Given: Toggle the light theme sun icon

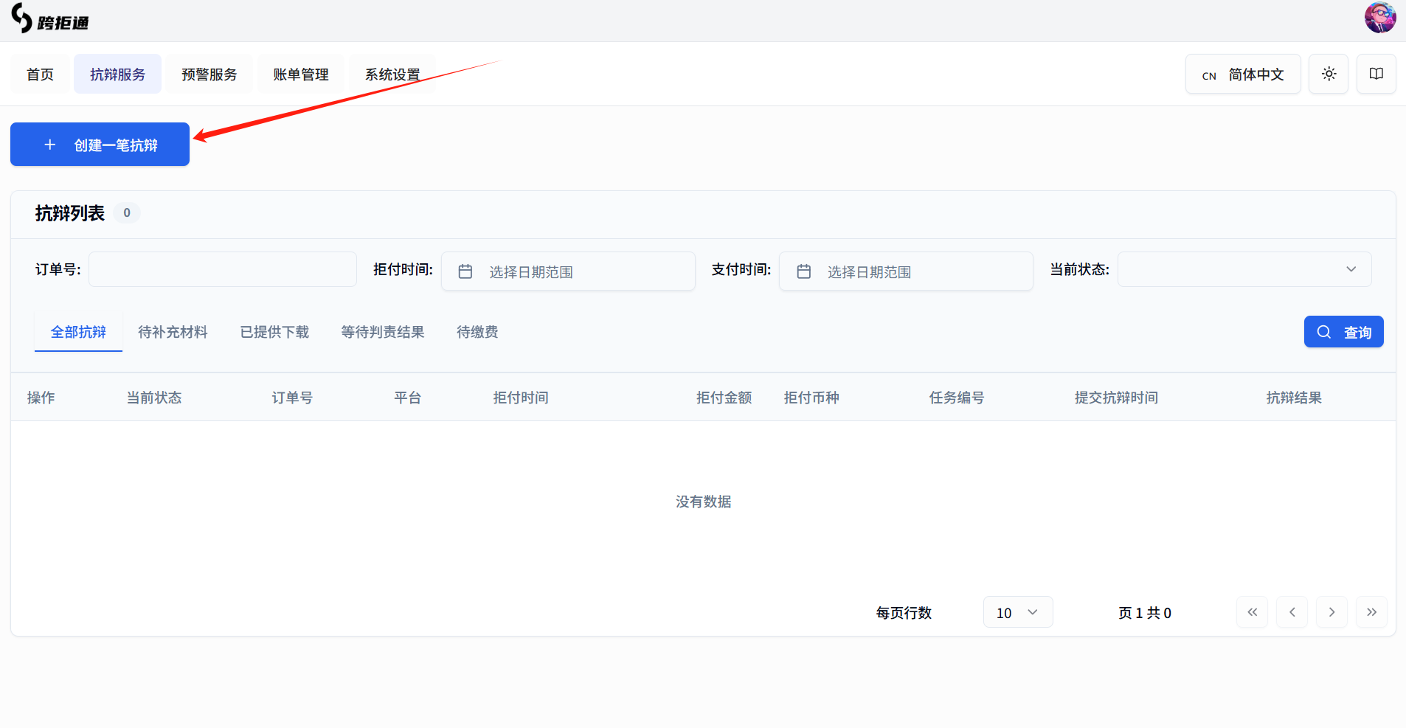Looking at the screenshot, I should coord(1329,74).
